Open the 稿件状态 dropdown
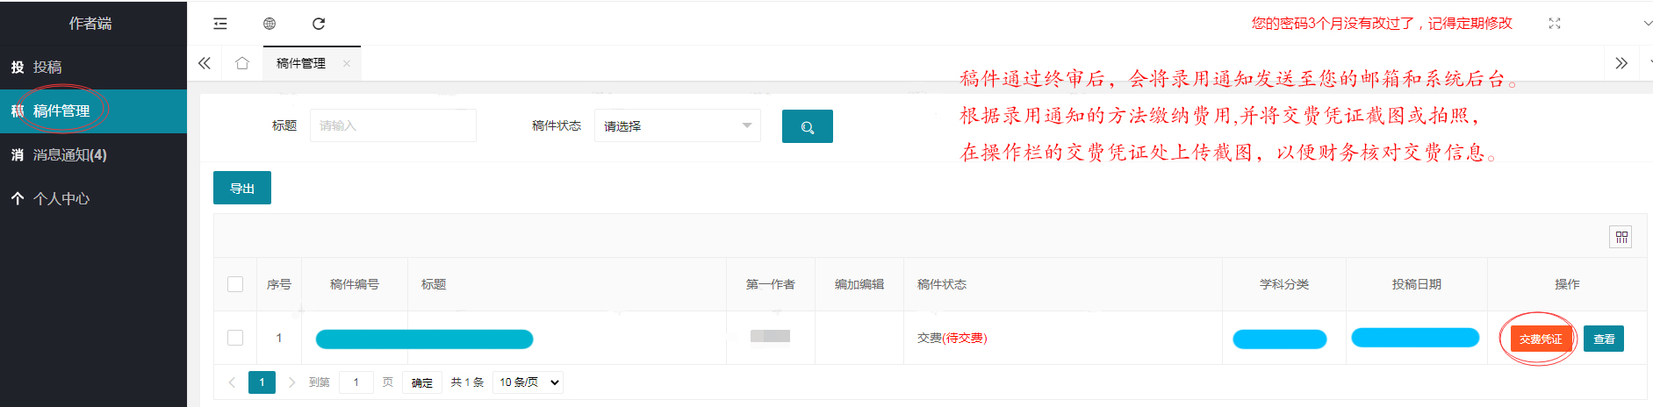The width and height of the screenshot is (1653, 407). coord(677,126)
